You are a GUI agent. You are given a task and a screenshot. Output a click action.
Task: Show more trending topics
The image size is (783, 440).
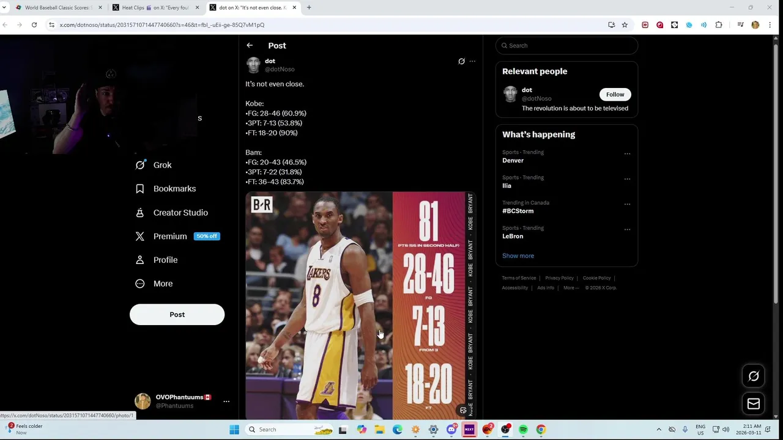[518, 255]
